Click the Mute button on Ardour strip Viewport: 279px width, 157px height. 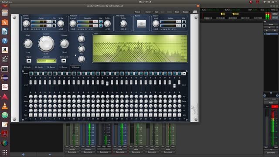271,103
